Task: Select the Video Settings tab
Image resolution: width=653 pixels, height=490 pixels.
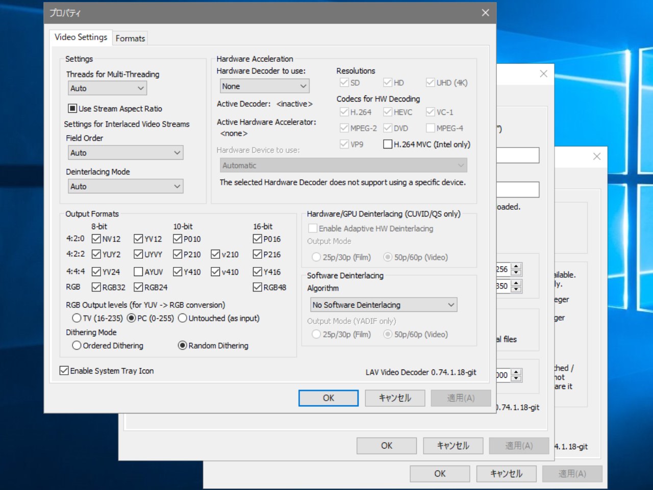Action: [x=81, y=37]
